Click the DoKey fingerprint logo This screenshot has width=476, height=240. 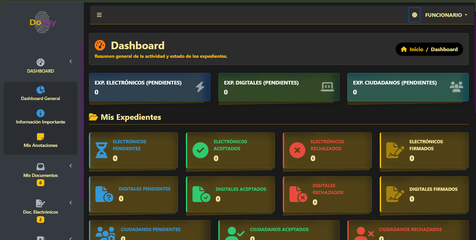click(x=42, y=22)
